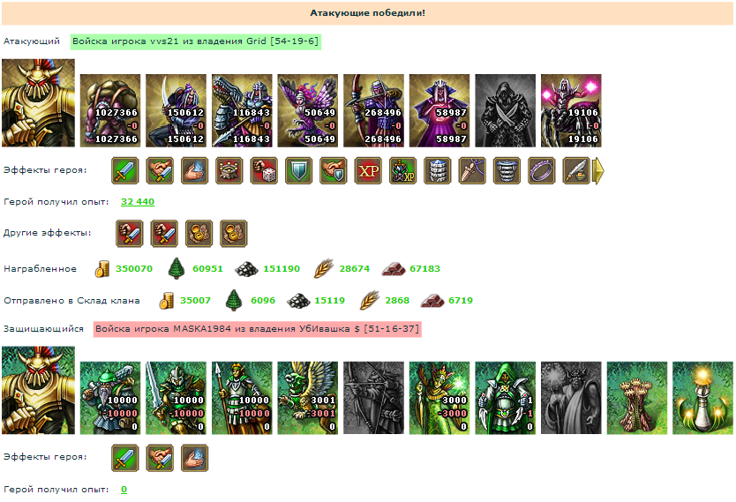Select the attacker's unit with 1027366 troops

point(110,110)
